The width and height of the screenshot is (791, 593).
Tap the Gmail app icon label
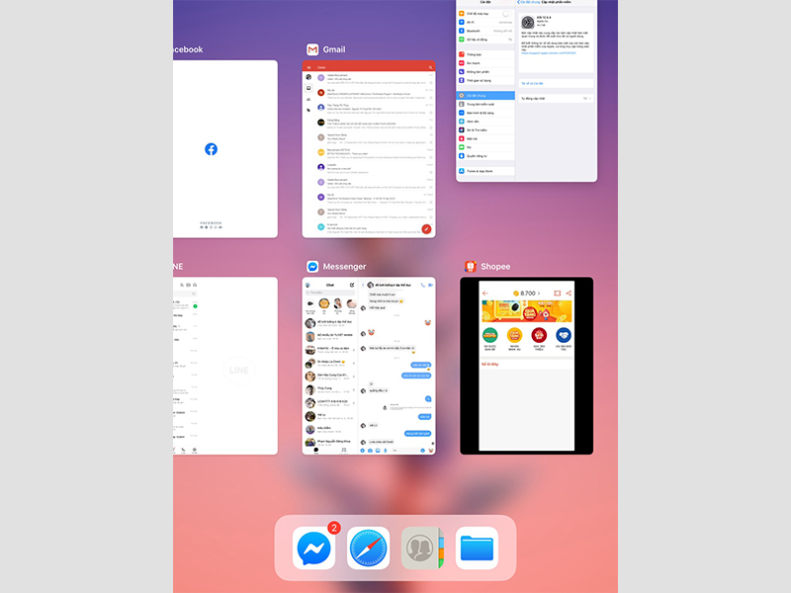(x=334, y=49)
